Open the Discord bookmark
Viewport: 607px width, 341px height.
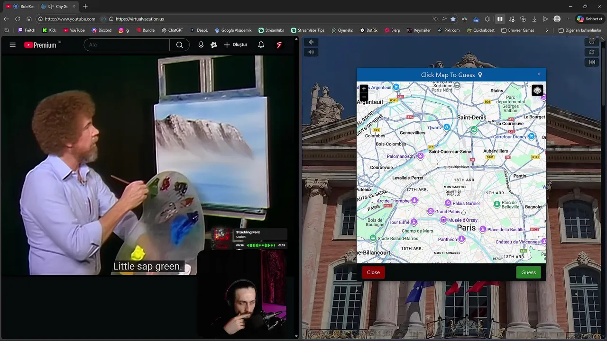click(101, 30)
